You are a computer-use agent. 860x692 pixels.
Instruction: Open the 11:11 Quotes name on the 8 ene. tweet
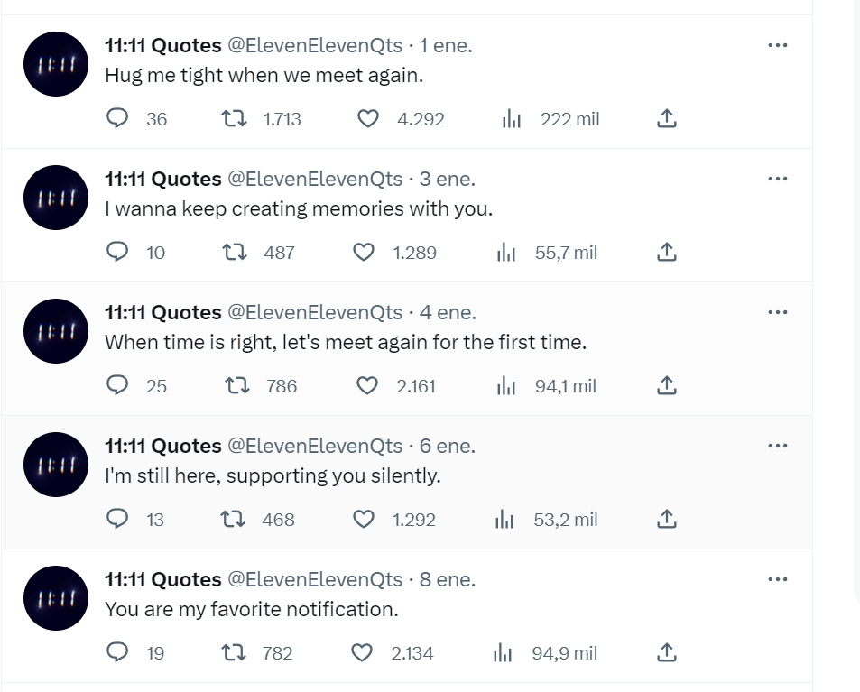pos(163,579)
